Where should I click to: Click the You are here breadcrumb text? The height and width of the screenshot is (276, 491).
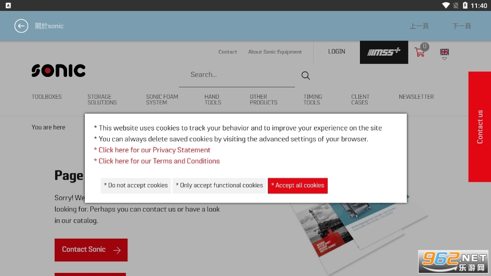tap(48, 127)
